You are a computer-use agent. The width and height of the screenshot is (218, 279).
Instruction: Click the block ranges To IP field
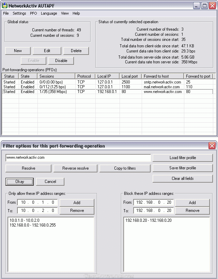[x=153, y=211]
